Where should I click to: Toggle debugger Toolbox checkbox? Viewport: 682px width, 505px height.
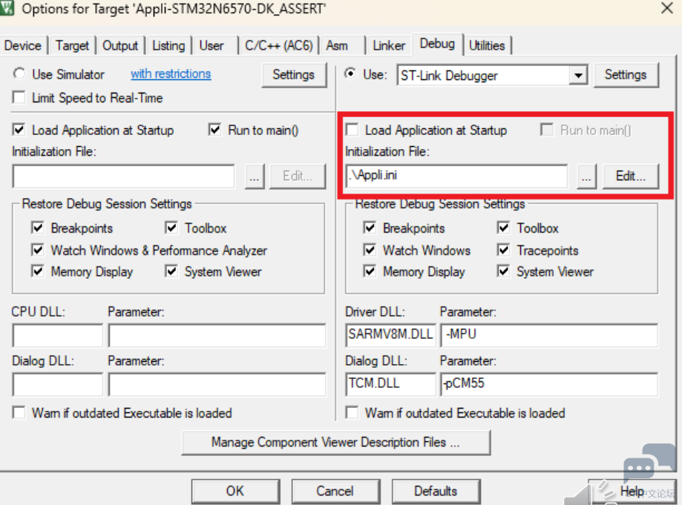(x=503, y=228)
